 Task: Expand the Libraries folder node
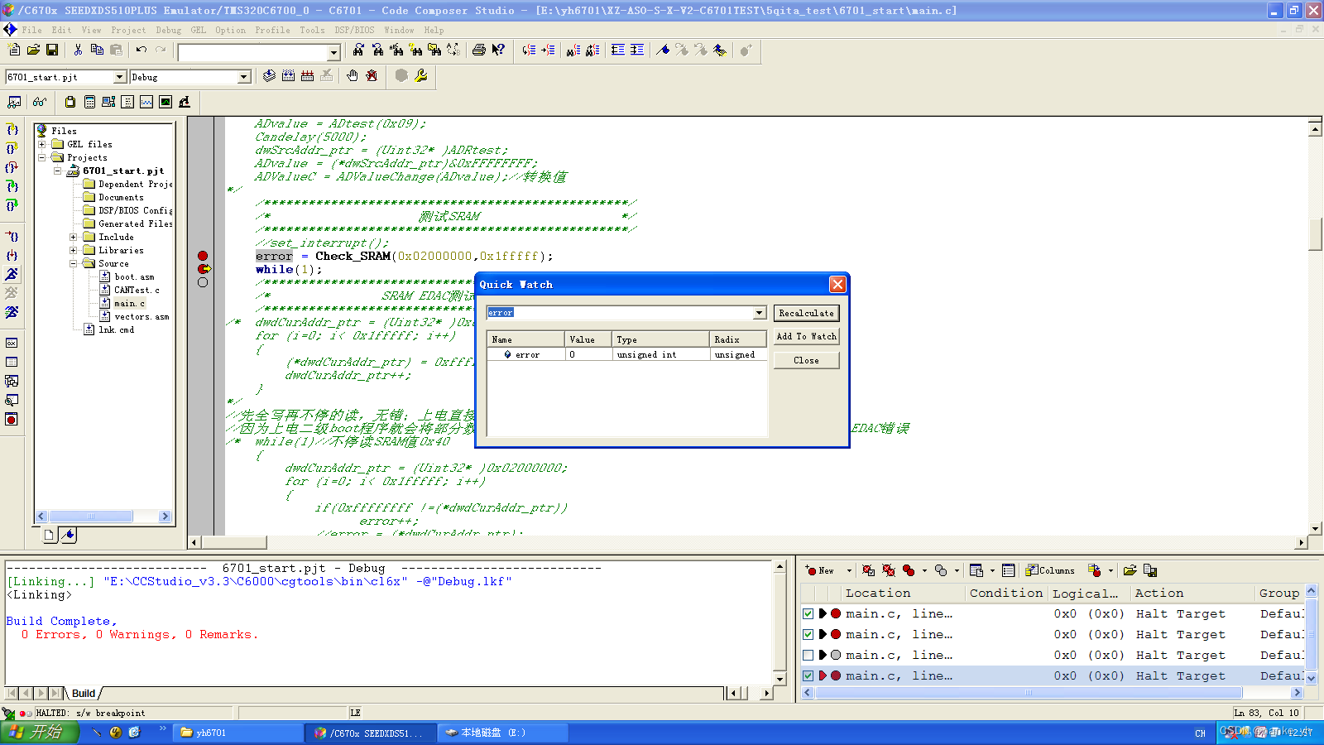coord(73,250)
